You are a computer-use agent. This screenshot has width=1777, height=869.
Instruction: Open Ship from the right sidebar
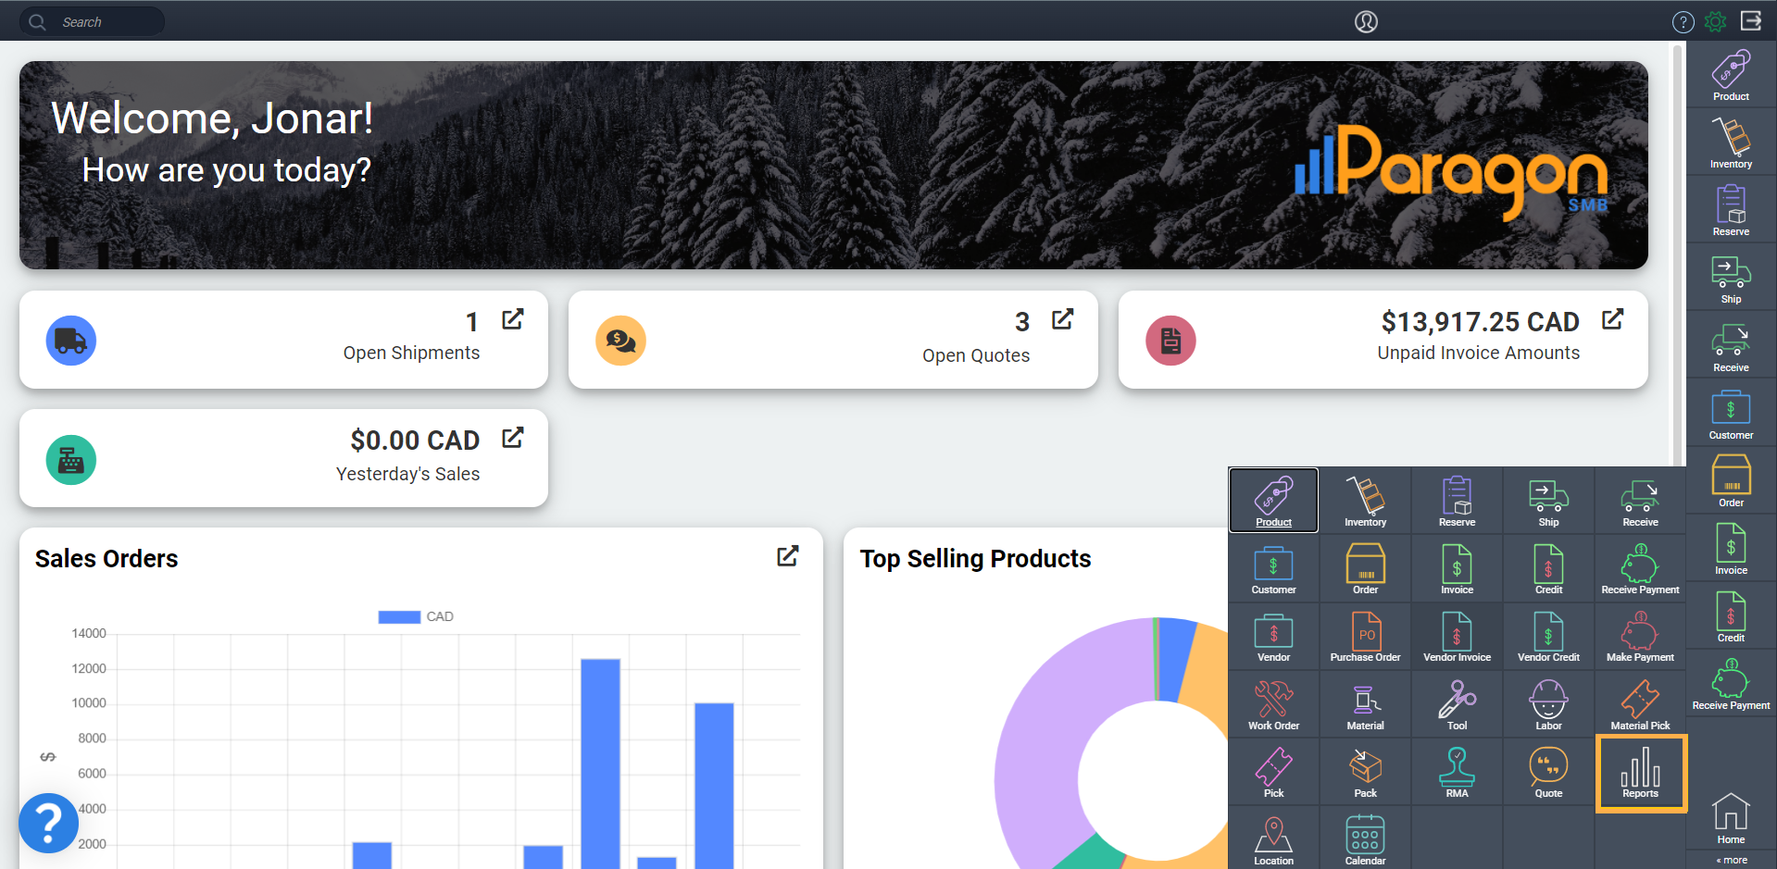[1731, 278]
